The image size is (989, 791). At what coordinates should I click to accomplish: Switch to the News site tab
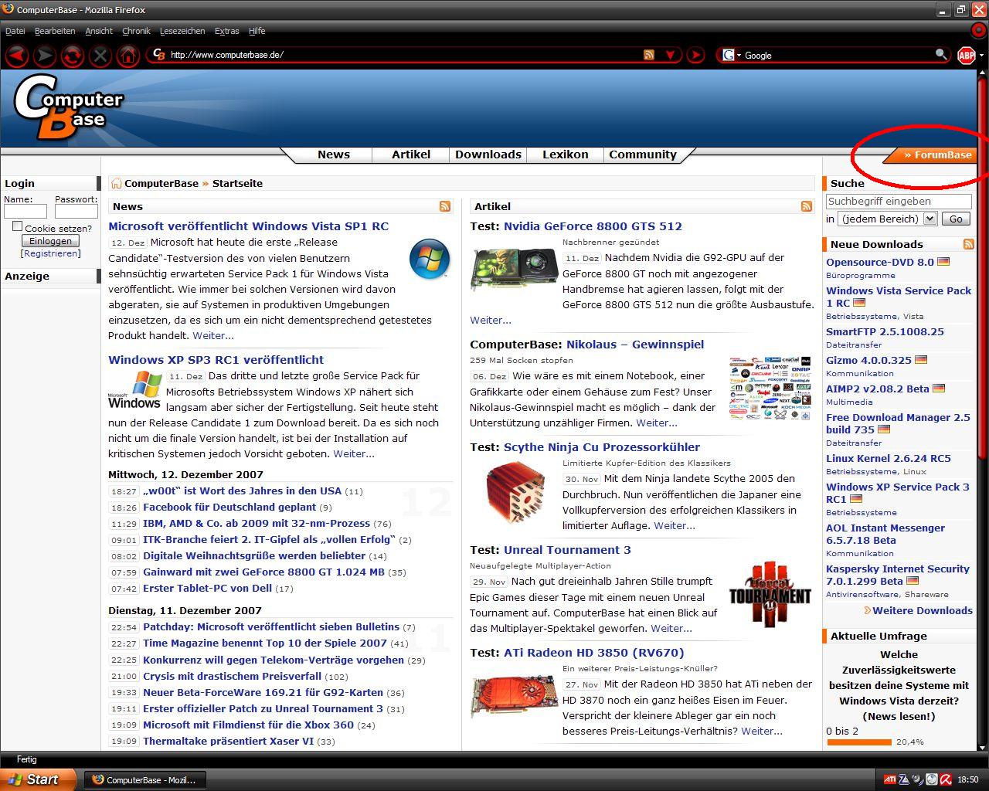(x=334, y=154)
